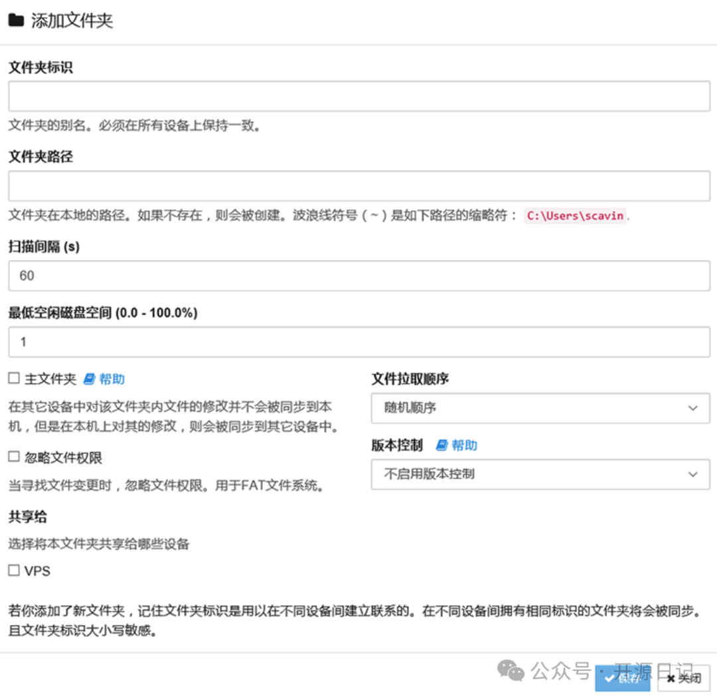Click the checkmark icon on 保存 button
This screenshot has width=717, height=700.
[x=609, y=678]
